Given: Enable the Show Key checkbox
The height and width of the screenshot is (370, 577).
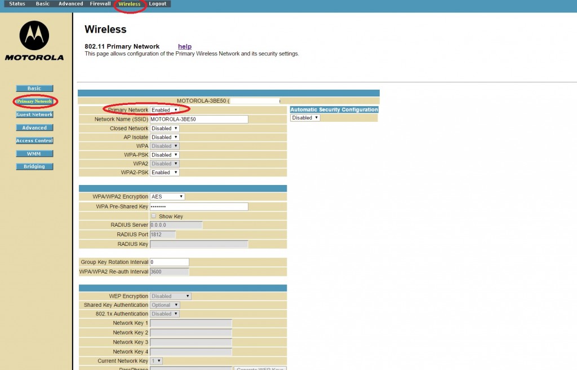Looking at the screenshot, I should [x=154, y=216].
